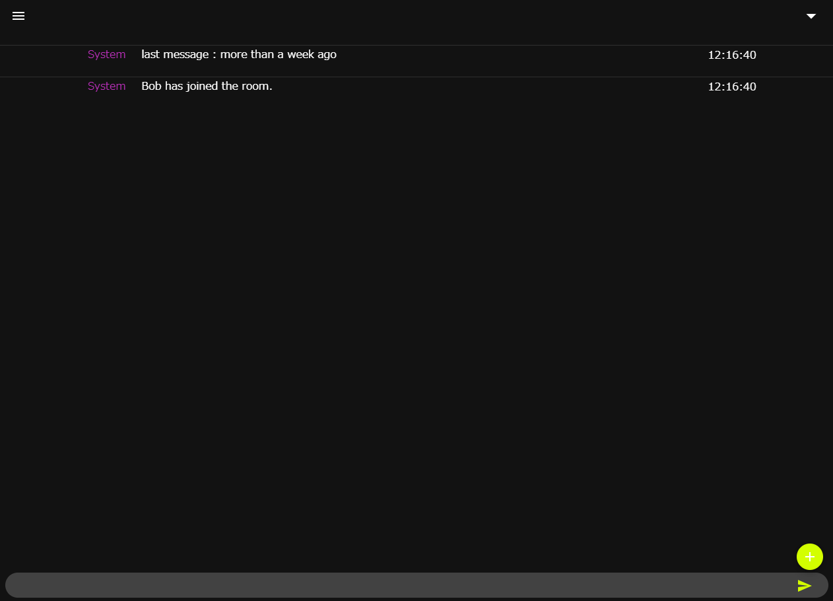Click the name 'Bob' in the join notice
Screen dimensions: 833x601
pyautogui.click(x=151, y=87)
